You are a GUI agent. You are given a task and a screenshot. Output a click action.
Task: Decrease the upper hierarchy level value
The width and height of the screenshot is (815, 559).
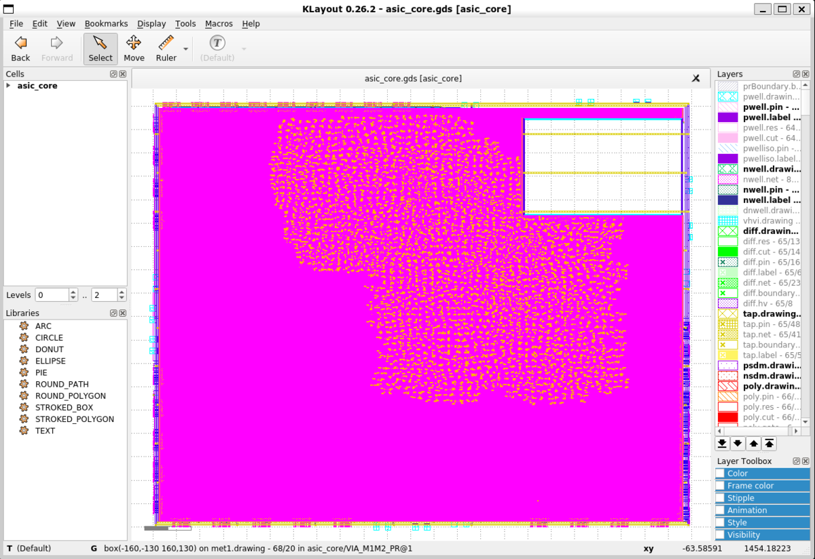(x=122, y=298)
